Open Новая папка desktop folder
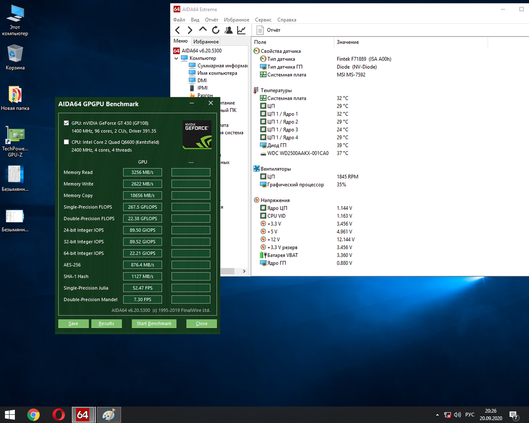 (15, 98)
